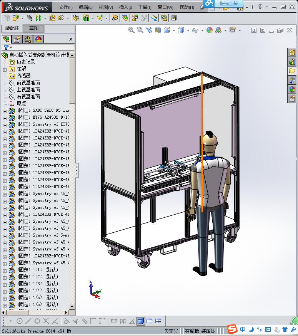The width and height of the screenshot is (298, 336).
Task: Open Appearances task pane color ball
Action: pos(292,89)
